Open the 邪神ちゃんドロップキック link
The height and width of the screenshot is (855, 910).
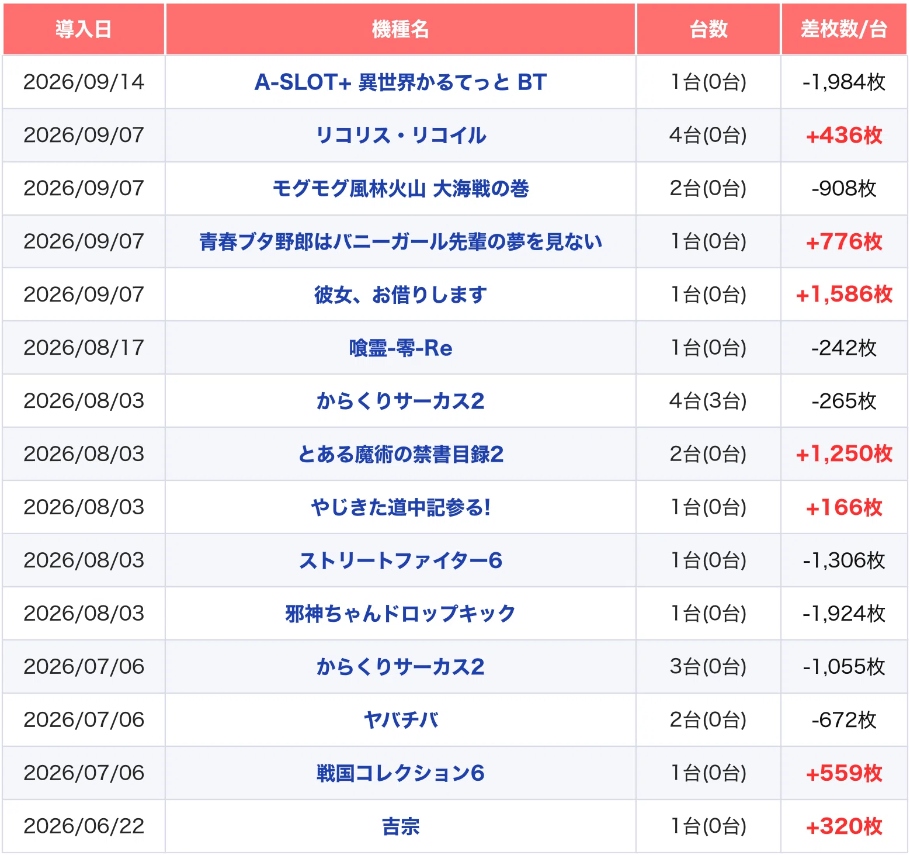tap(401, 614)
